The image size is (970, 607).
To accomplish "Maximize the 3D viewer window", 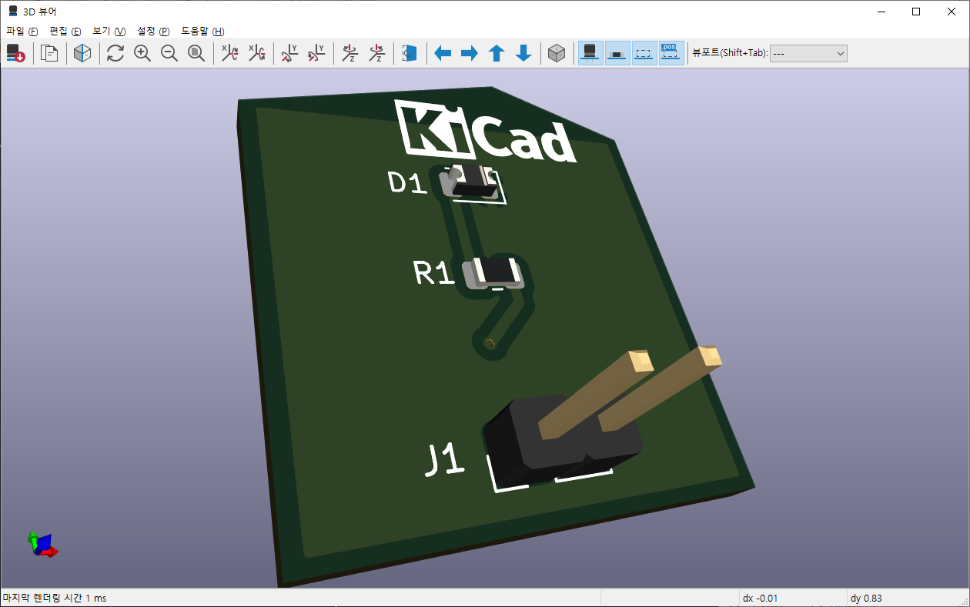I will pos(916,12).
